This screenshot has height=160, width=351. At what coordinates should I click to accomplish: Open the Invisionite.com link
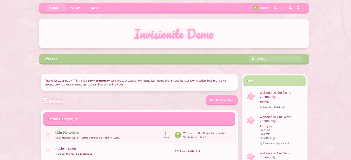coord(65,149)
